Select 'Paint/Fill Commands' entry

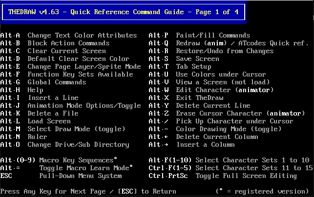click(213, 36)
